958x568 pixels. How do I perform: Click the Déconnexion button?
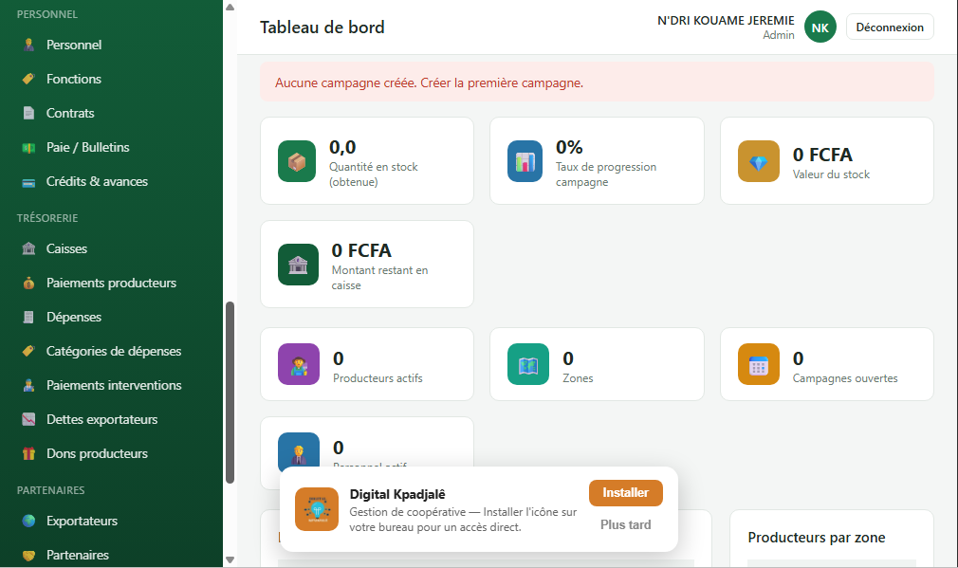[890, 27]
